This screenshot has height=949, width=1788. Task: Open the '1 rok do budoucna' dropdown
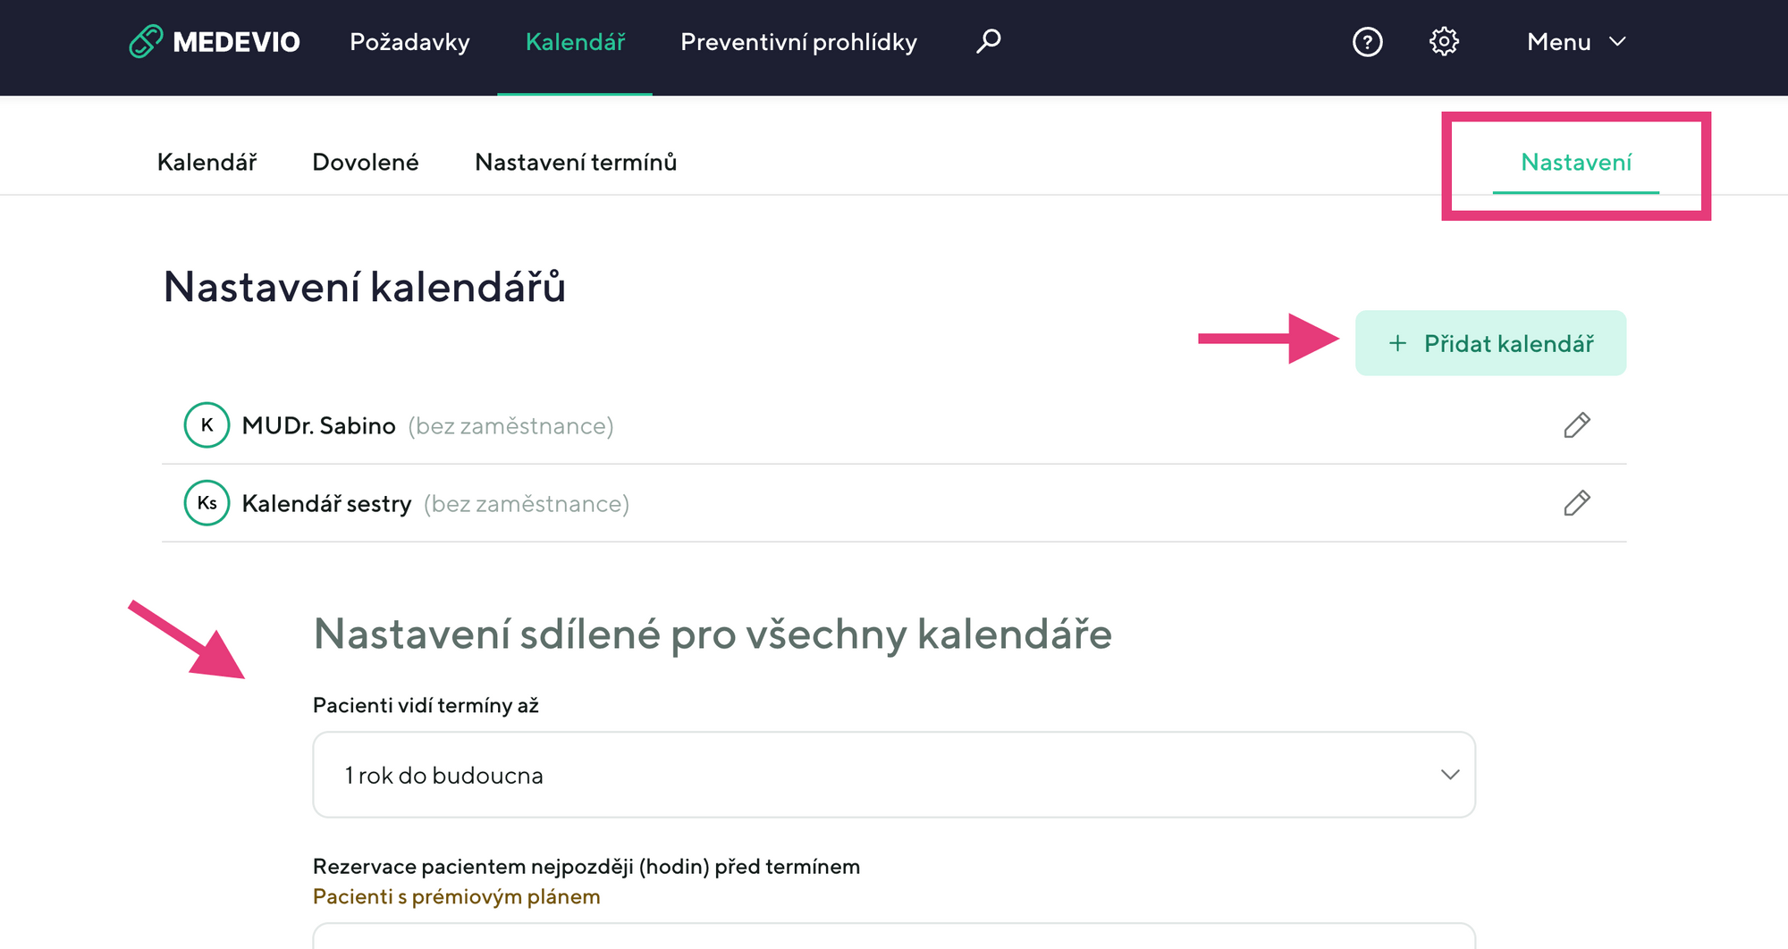click(892, 775)
